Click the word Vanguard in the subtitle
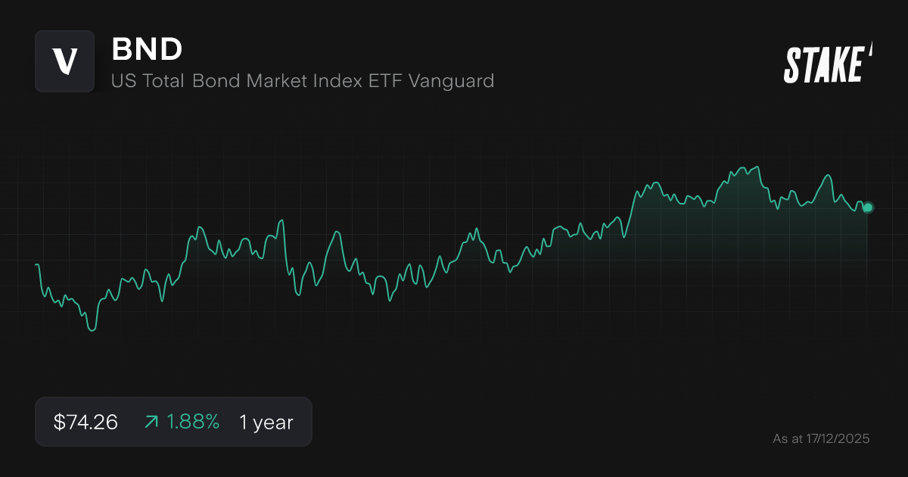This screenshot has height=477, width=908. pos(451,80)
